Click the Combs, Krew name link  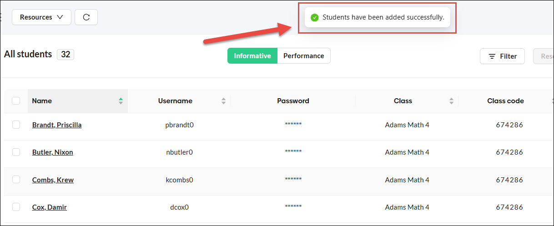click(53, 180)
